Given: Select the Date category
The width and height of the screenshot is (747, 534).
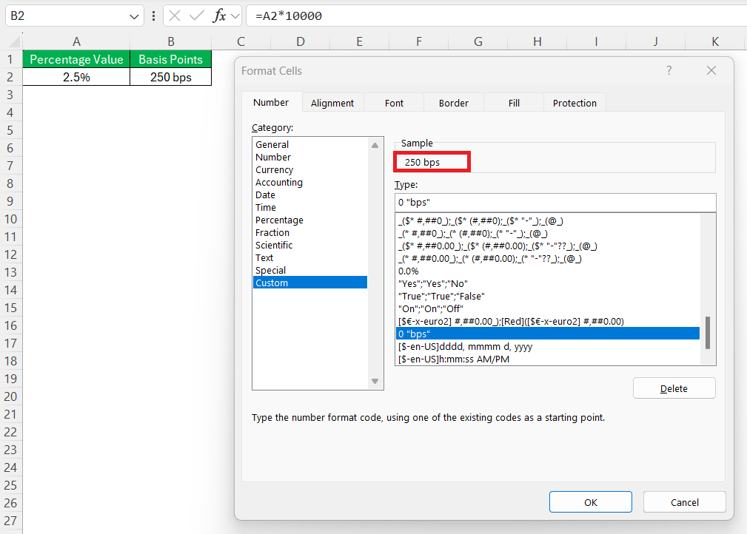Looking at the screenshot, I should 310,195.
